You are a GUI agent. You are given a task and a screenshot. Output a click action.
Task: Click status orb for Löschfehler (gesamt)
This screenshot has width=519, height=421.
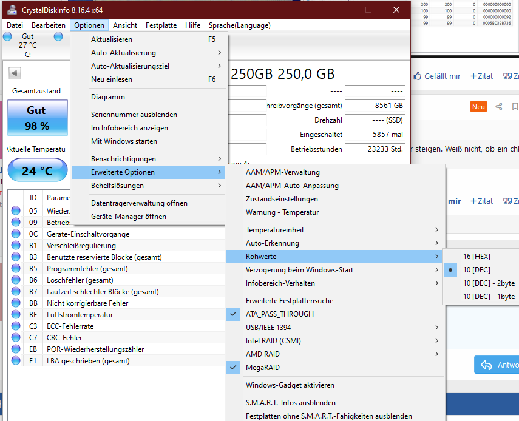(16, 280)
